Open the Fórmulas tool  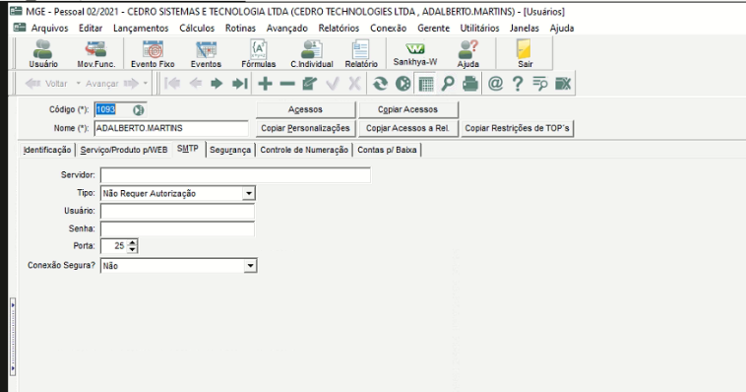258,53
